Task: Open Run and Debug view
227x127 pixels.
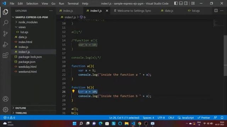Action: click(x=5, y=44)
